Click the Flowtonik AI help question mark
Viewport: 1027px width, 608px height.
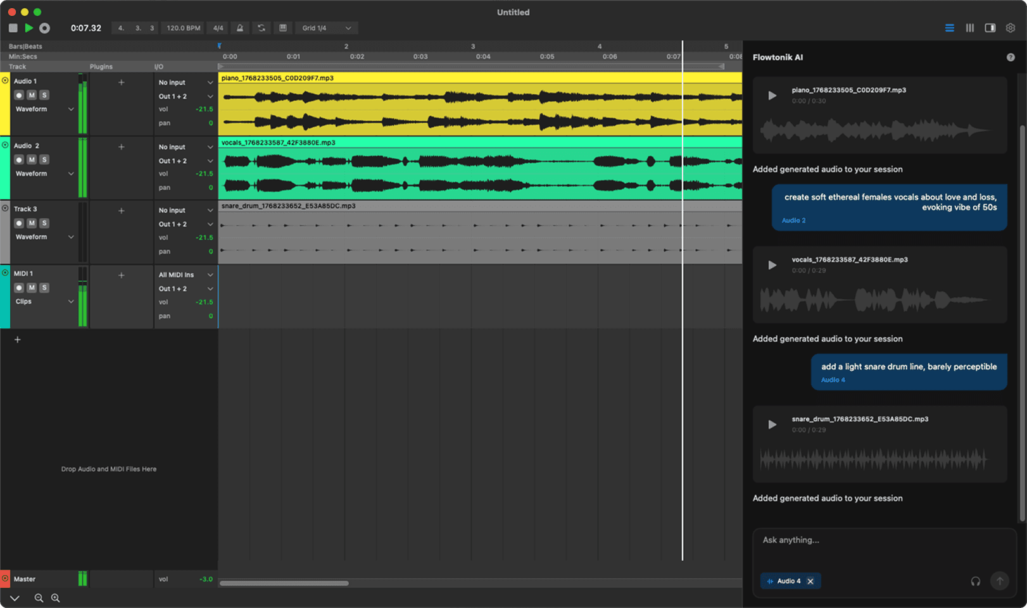[1011, 57]
